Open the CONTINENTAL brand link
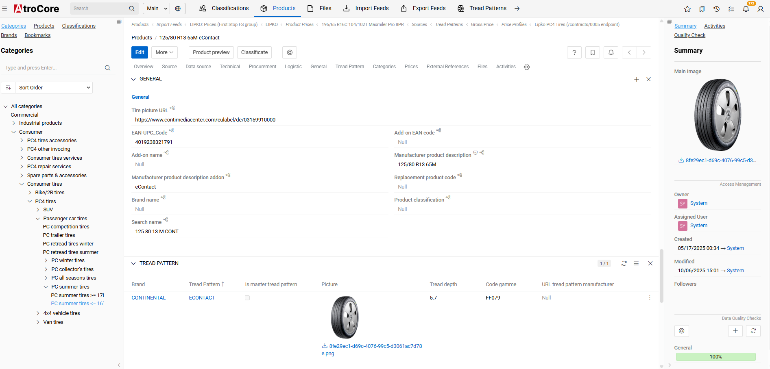770x369 pixels. [148, 298]
